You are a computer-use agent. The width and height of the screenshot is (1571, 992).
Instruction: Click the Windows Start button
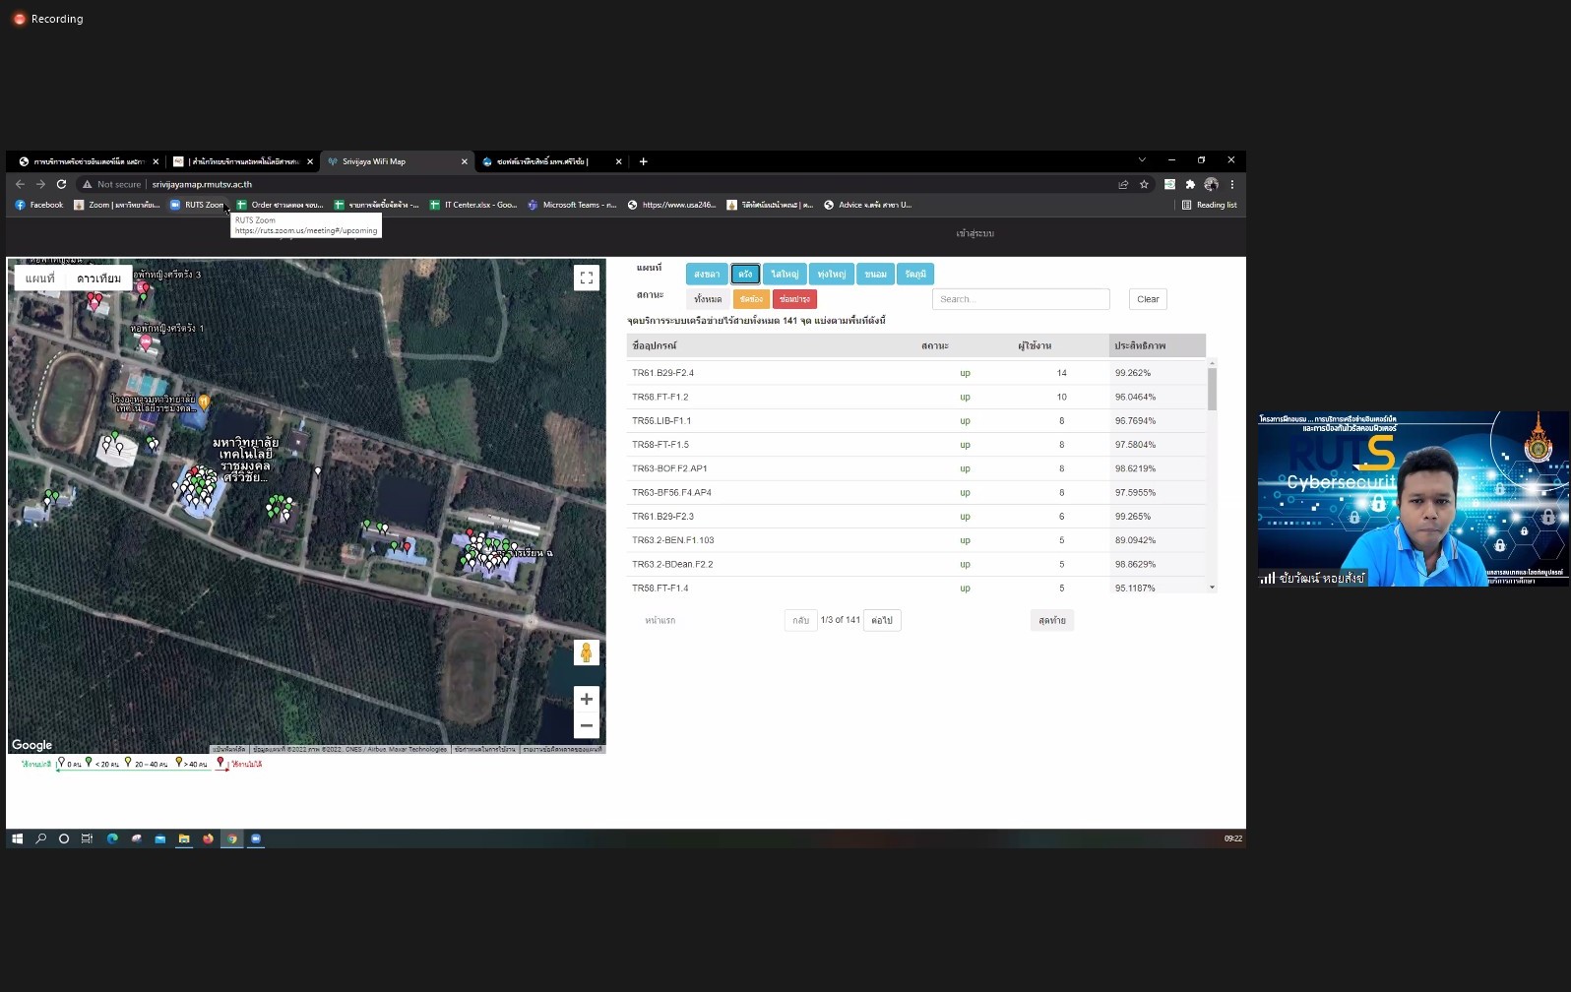tap(17, 838)
